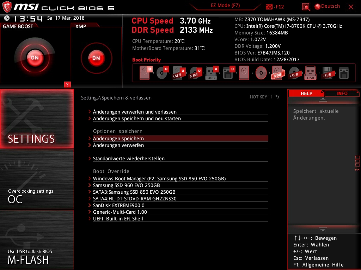Screen dimensions: 361x270
Task: Click the red triple-arrow panel collapse marker
Action: click(357, 170)
